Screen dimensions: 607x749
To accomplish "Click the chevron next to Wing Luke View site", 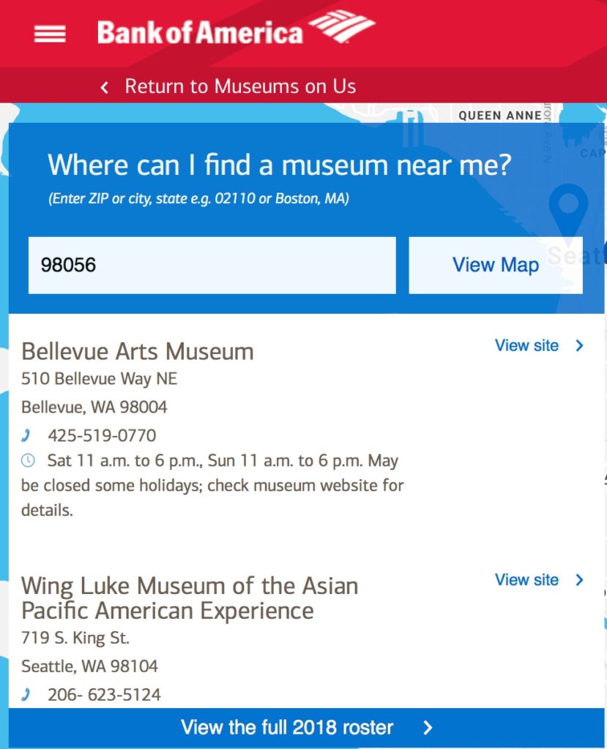I will pyautogui.click(x=579, y=579).
